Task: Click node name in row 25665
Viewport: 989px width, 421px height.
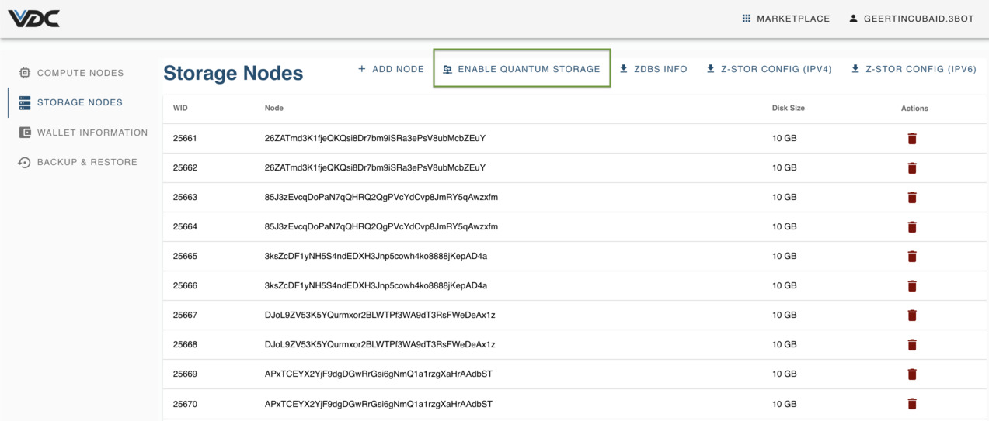Action: [376, 256]
